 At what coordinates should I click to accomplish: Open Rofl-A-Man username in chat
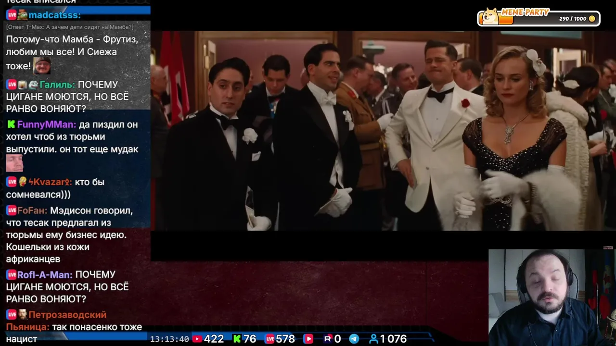pos(45,275)
